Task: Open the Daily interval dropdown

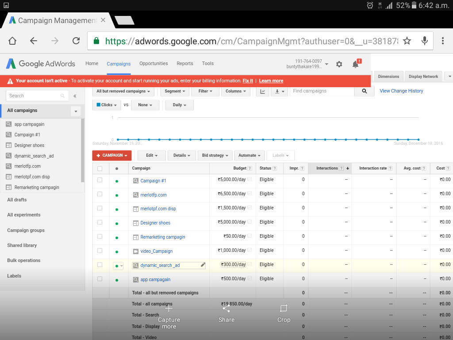Action: (179, 105)
